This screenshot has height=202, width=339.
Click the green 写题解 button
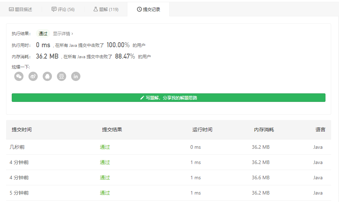click(169, 98)
